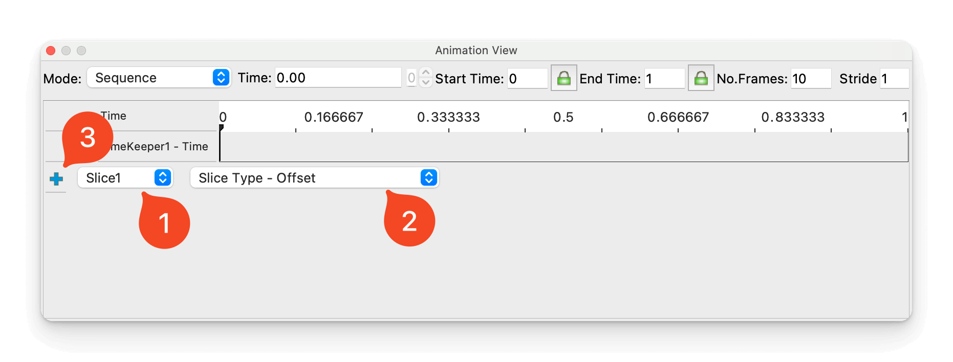Click the 0.833333 timeline label
953x362 pixels.
(793, 117)
